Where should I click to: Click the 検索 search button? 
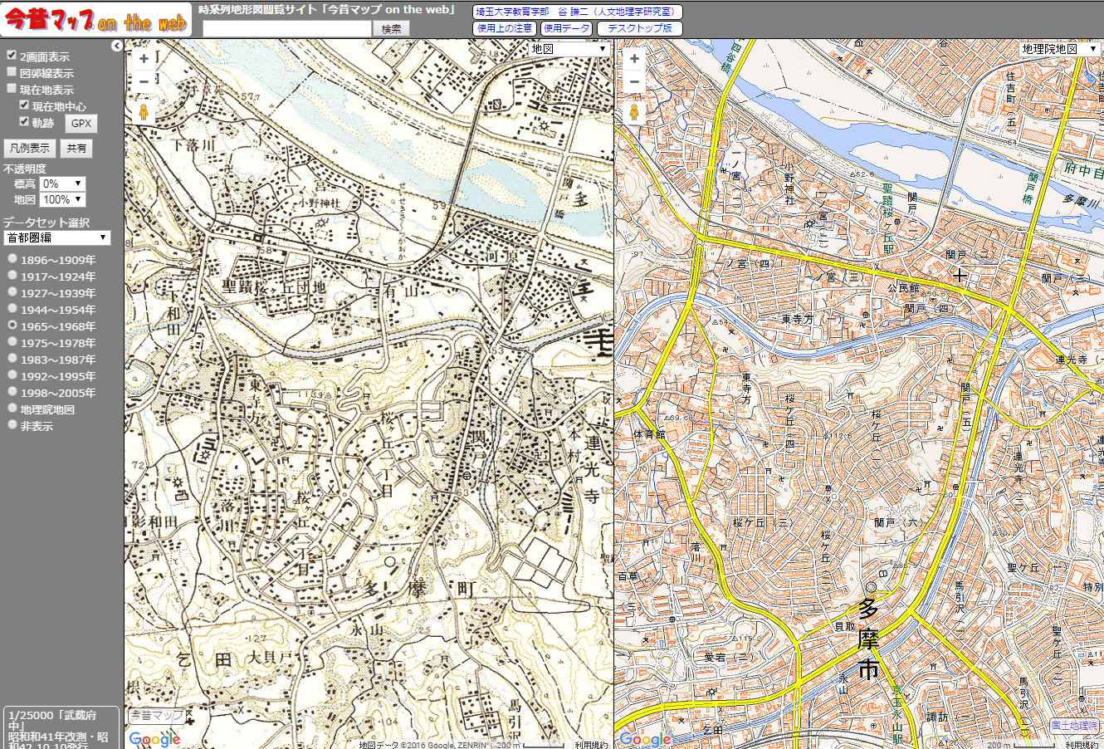pos(391,28)
